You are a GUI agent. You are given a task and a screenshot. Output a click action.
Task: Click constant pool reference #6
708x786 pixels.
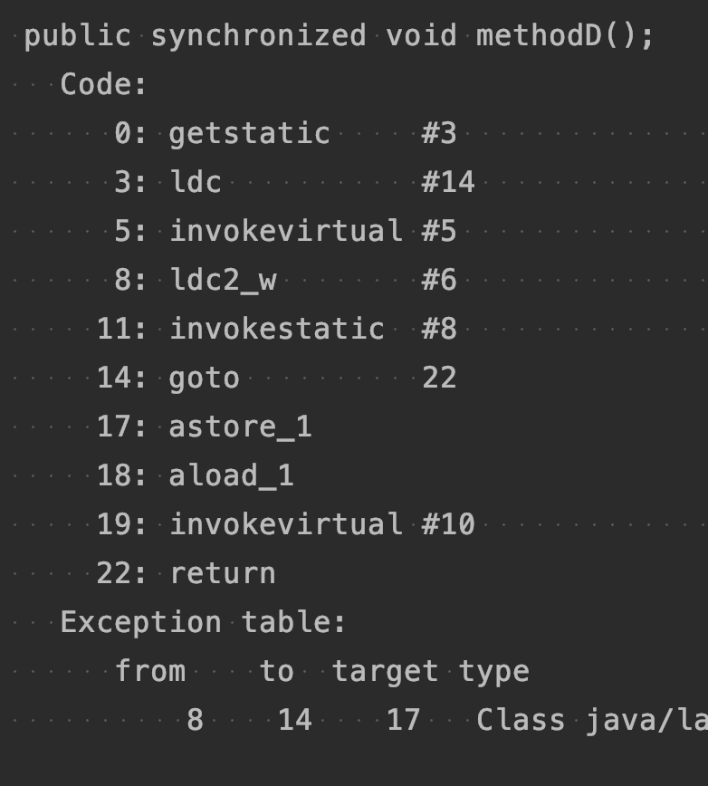click(x=439, y=281)
